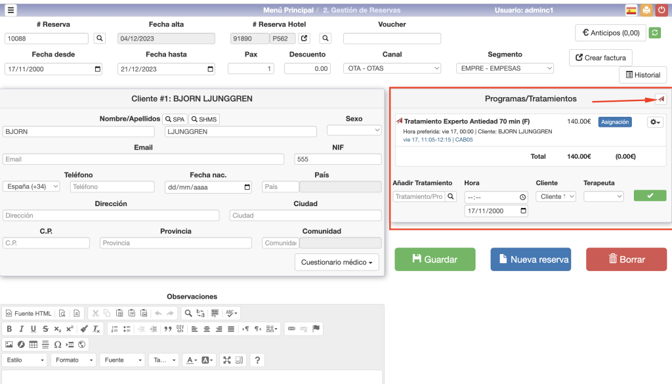
Task: Click the orange print icon
Action: point(646,10)
